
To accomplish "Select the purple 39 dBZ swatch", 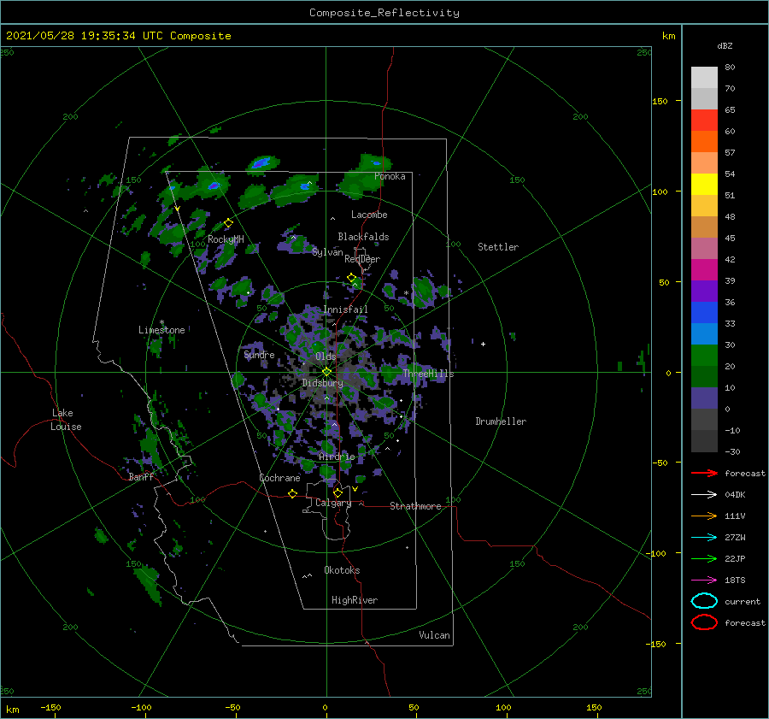I will tap(704, 291).
